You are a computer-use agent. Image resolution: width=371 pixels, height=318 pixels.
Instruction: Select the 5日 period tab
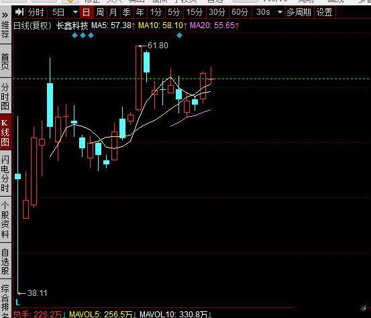click(x=58, y=12)
